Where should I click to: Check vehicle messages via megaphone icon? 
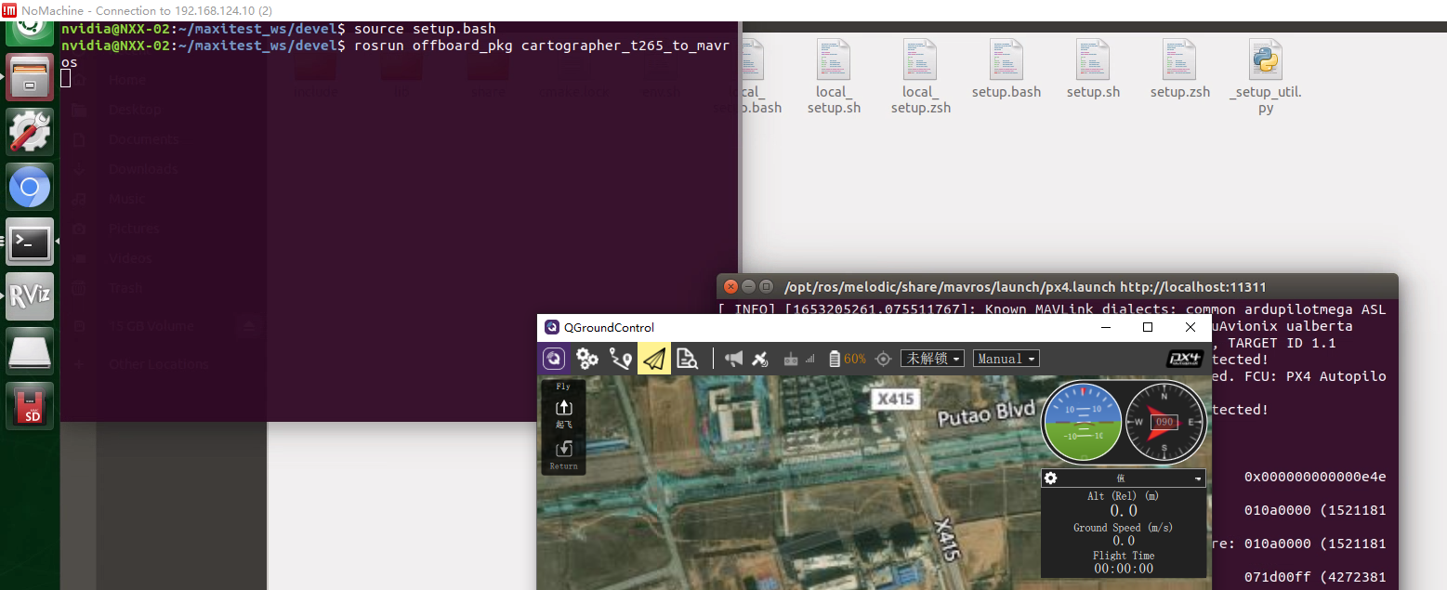pos(733,358)
